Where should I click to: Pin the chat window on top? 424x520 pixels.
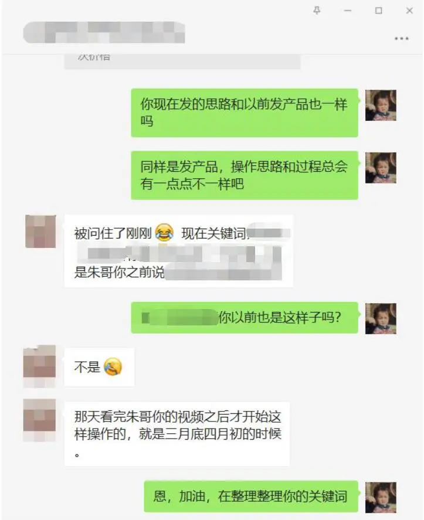pyautogui.click(x=317, y=11)
